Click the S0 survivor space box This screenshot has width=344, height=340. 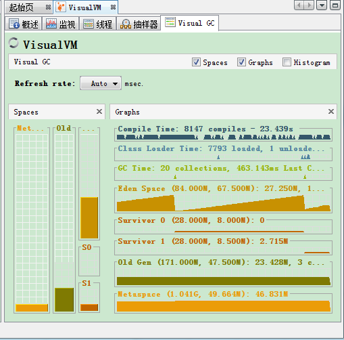(x=89, y=262)
